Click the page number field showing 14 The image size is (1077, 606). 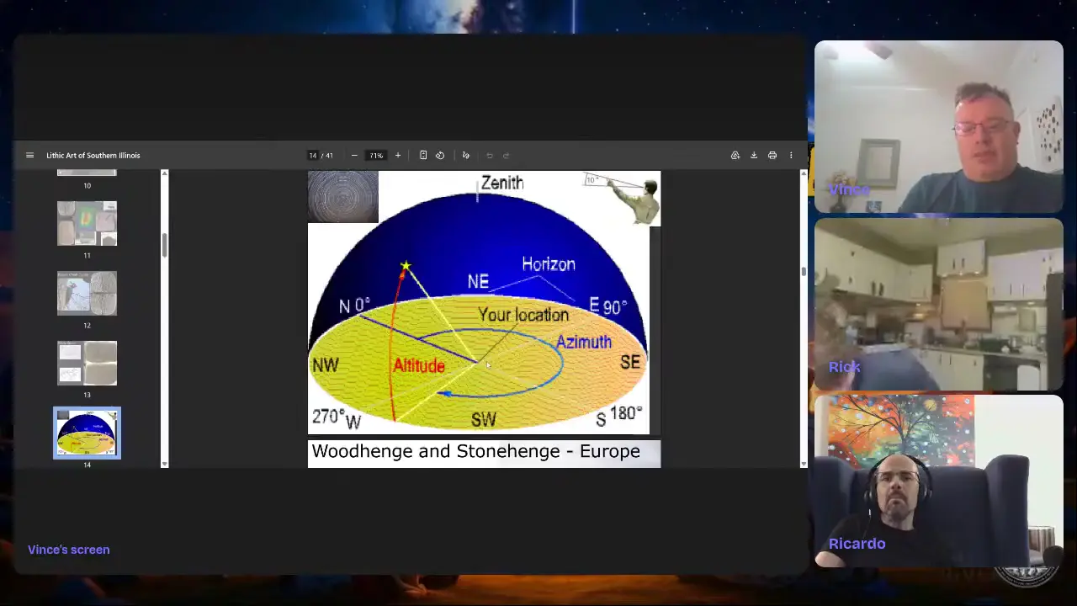click(313, 155)
